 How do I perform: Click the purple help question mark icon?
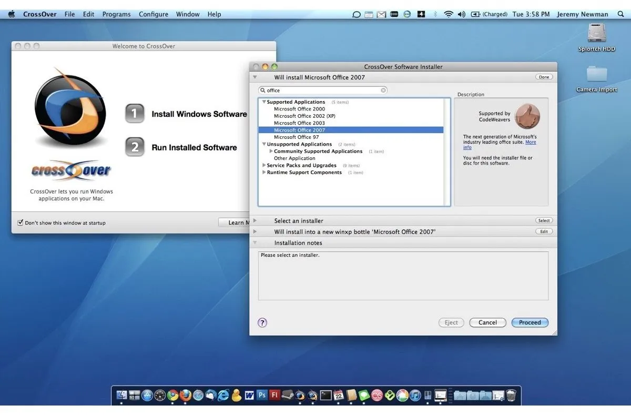pyautogui.click(x=262, y=322)
